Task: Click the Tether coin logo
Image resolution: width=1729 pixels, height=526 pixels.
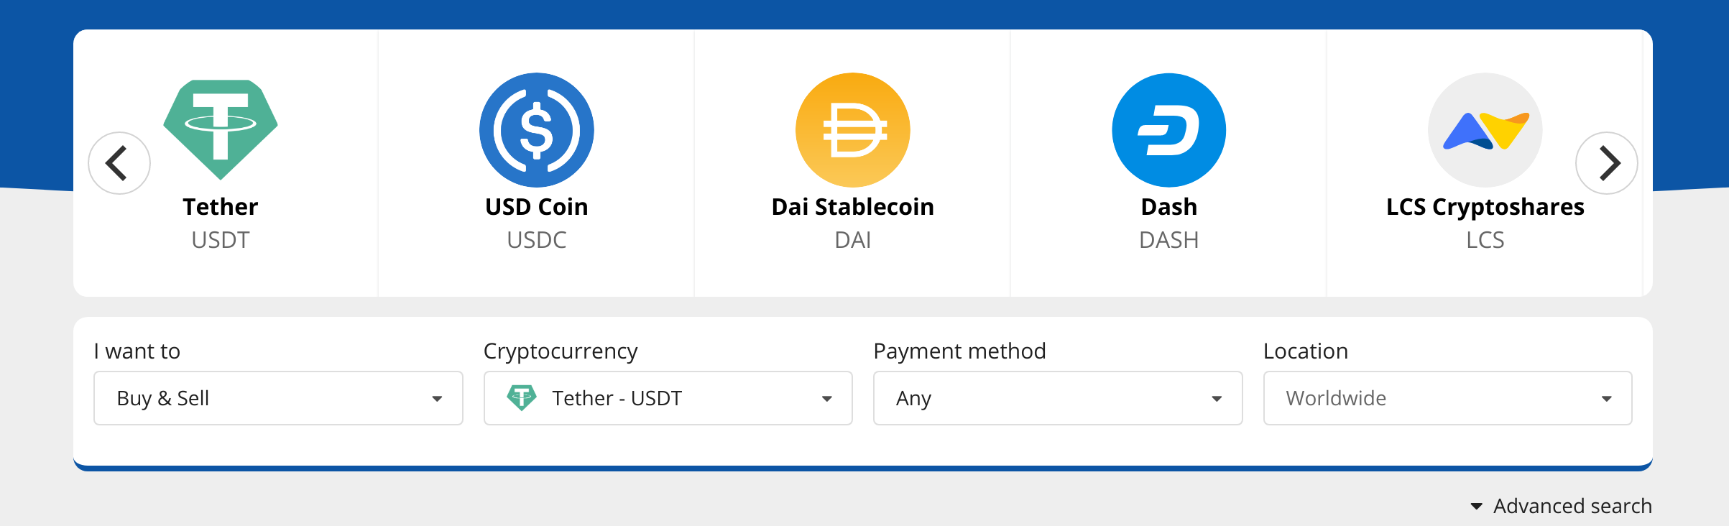Action: click(x=221, y=129)
